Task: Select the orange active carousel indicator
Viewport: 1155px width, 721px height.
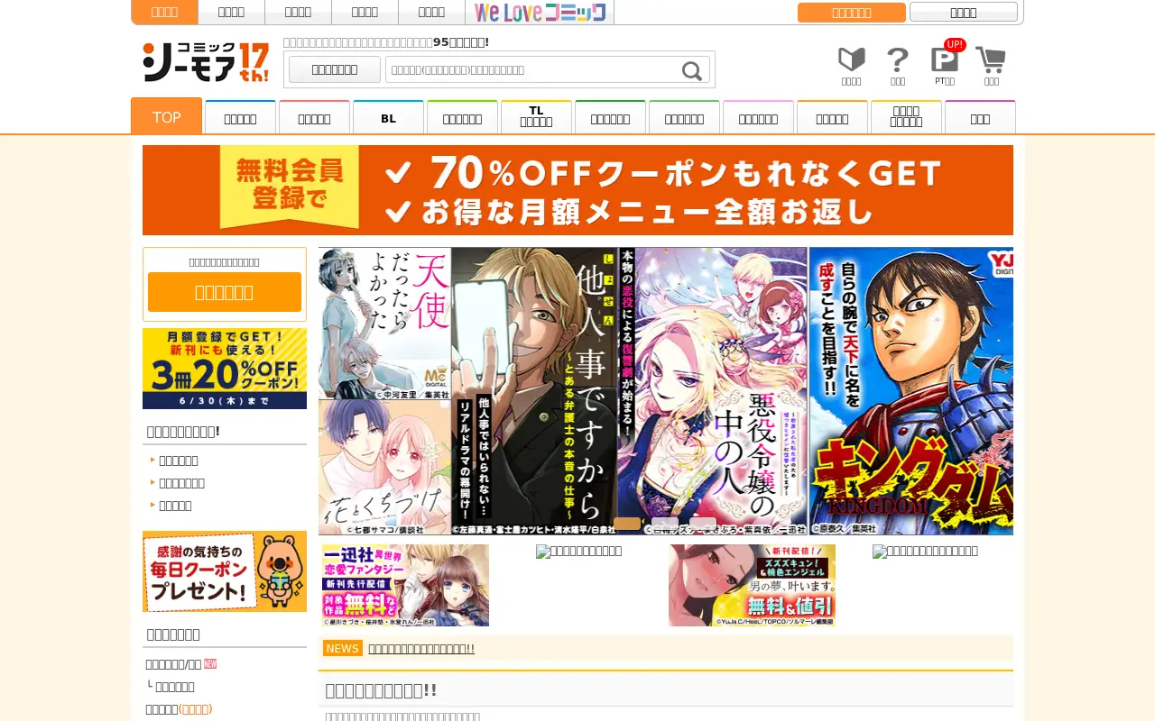Action: pos(627,524)
